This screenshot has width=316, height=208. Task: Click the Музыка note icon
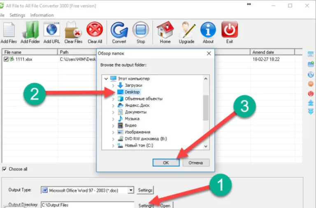[120, 119]
